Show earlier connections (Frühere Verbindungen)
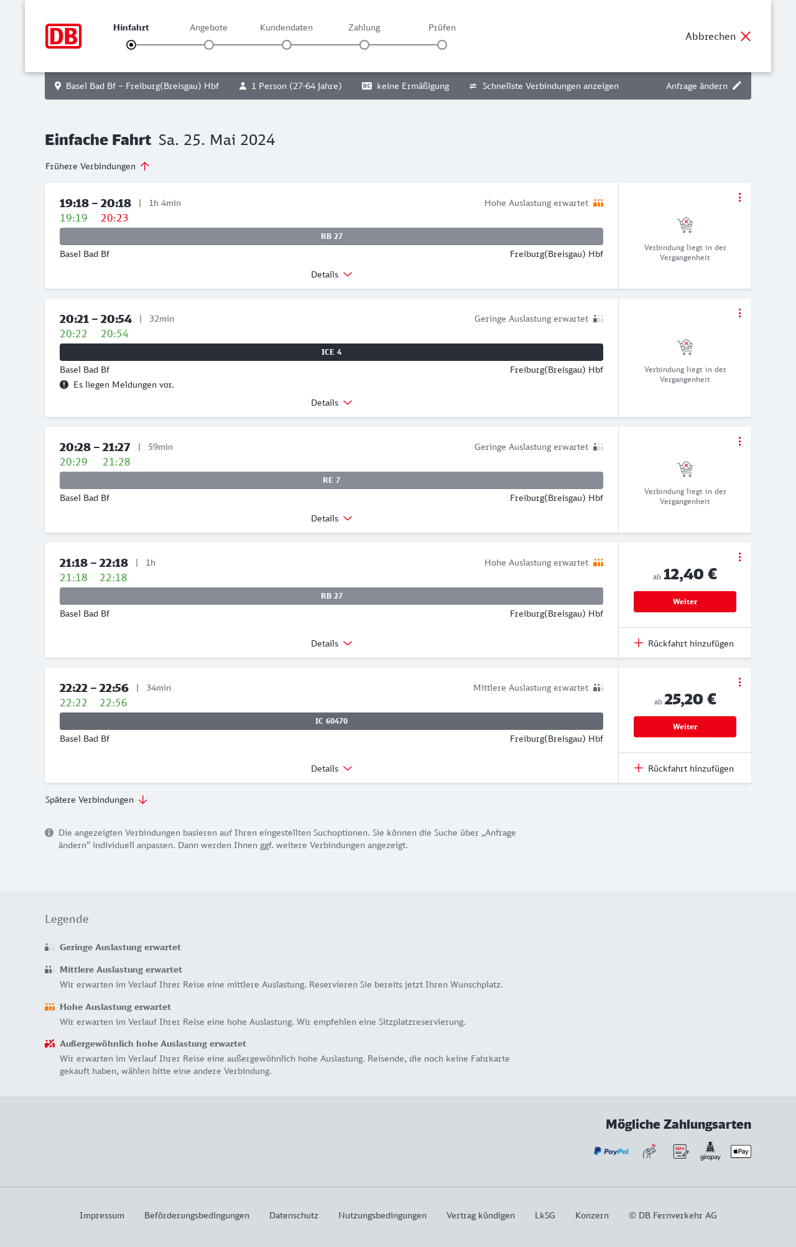The width and height of the screenshot is (796, 1247). (98, 166)
